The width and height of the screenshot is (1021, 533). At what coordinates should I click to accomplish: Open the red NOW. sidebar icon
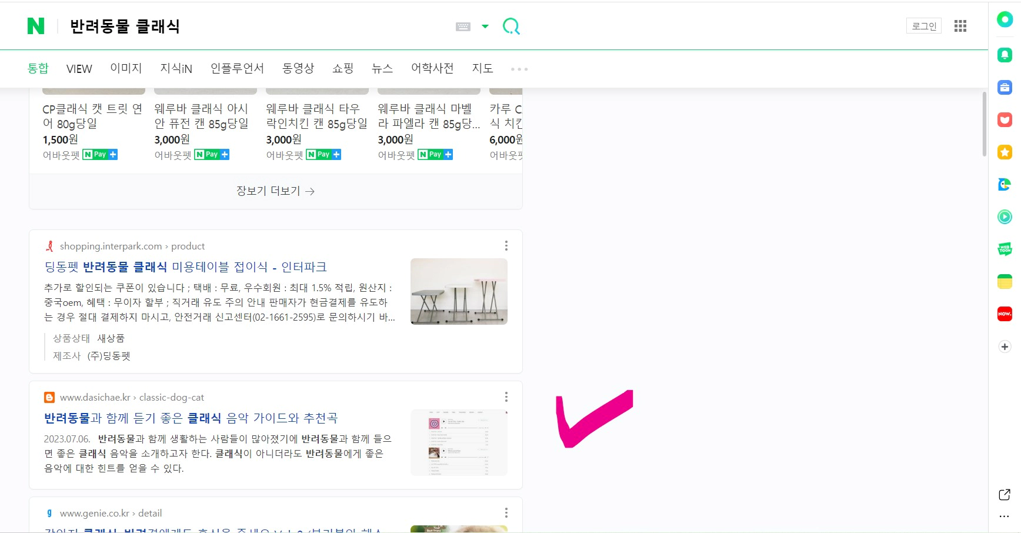[1005, 314]
